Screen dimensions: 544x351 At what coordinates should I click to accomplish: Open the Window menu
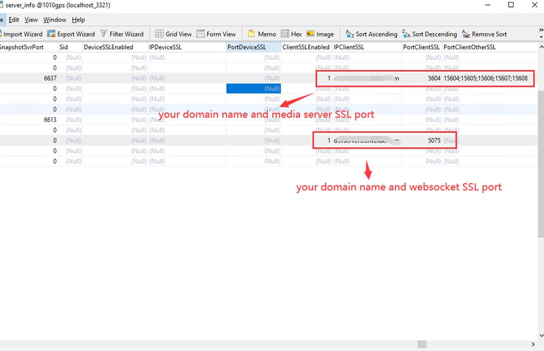point(54,20)
